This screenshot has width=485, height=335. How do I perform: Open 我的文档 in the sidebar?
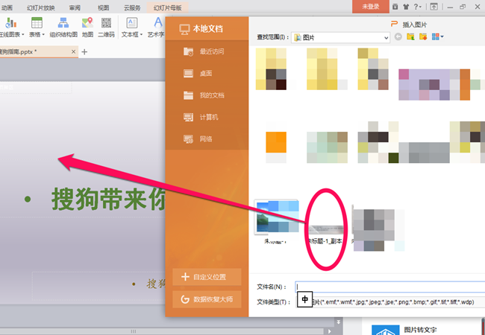(x=207, y=95)
